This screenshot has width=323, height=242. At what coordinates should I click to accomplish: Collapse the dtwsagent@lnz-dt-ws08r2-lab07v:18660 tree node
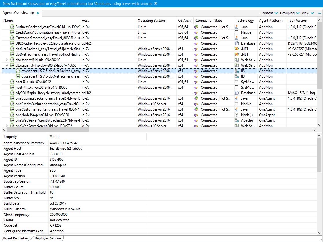pos(7,65)
